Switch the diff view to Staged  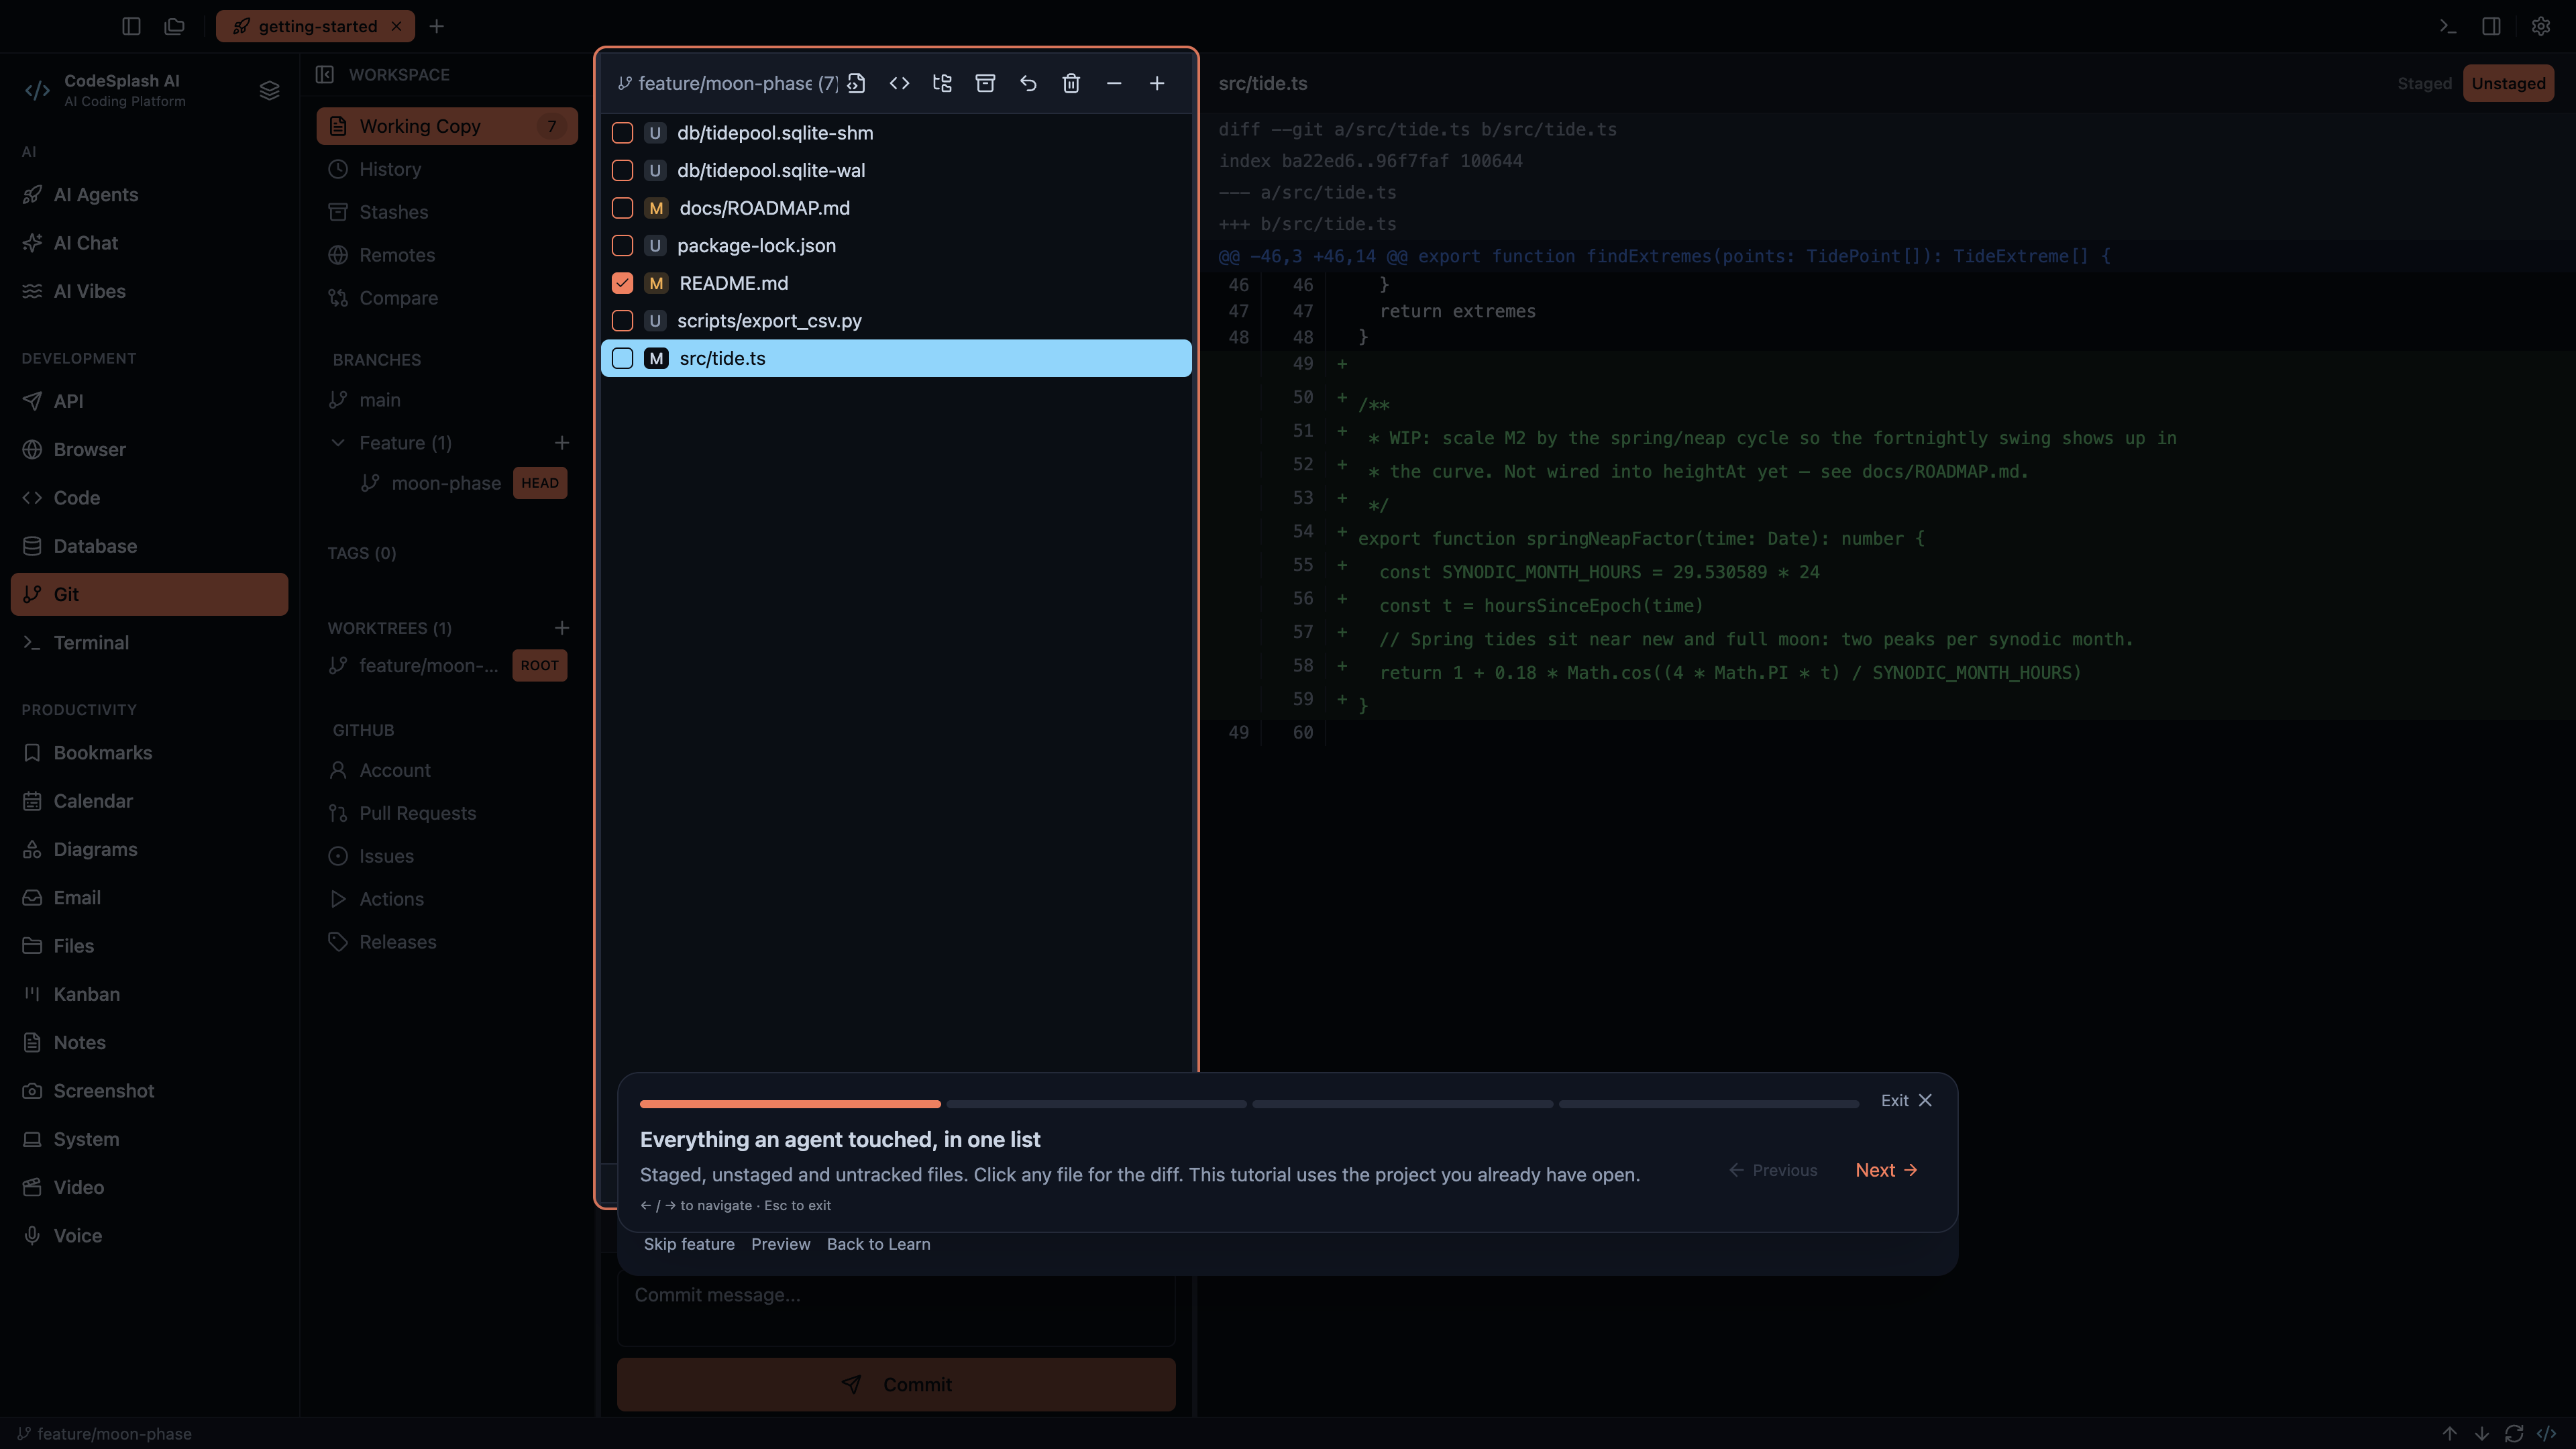[2424, 83]
